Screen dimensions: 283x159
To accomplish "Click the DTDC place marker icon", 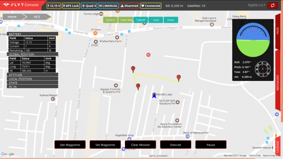I will point(96,42).
